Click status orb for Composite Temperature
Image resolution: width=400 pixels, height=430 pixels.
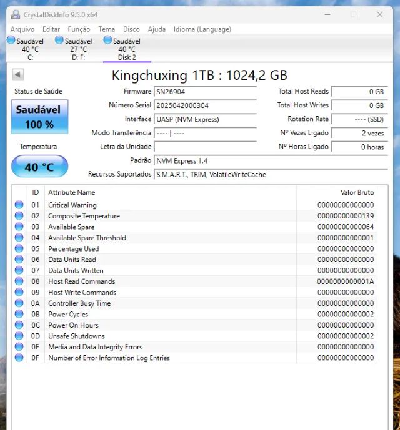pyautogui.click(x=19, y=215)
